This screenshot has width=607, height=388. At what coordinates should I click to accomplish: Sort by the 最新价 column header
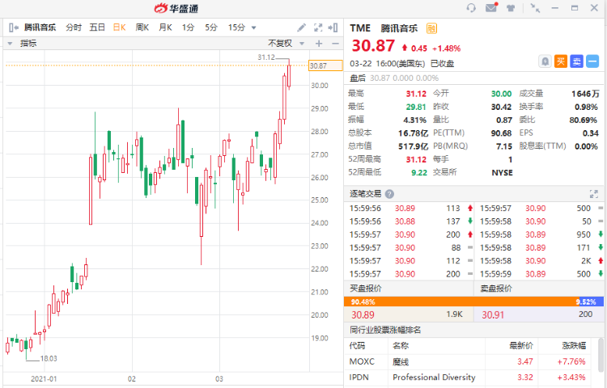(521, 345)
